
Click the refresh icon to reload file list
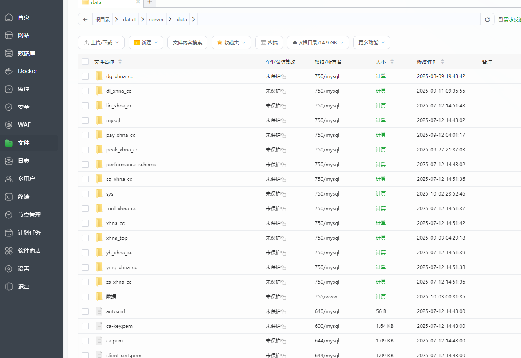point(487,19)
